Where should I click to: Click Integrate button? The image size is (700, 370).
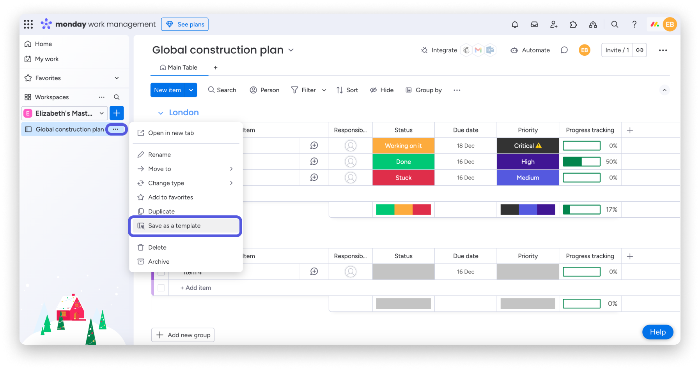[439, 50]
